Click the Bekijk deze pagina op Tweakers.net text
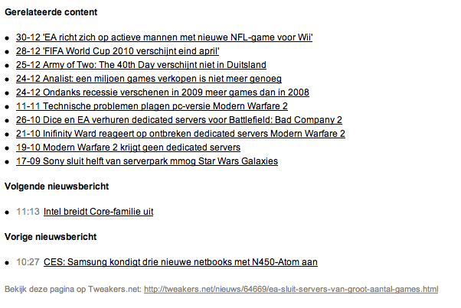The image size is (461, 308). click(x=73, y=290)
